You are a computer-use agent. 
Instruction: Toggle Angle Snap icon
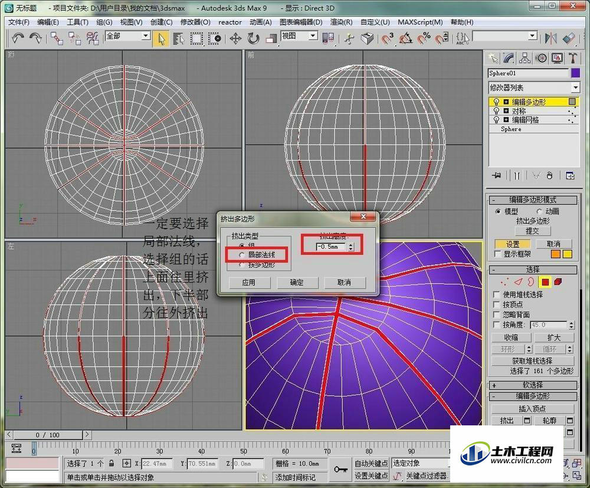406,38
